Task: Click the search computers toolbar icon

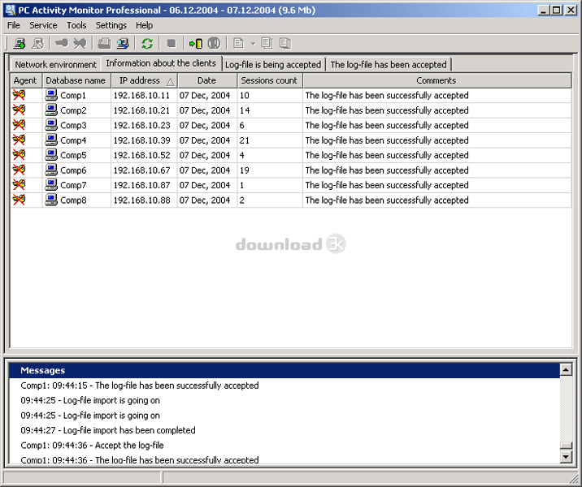Action: tap(123, 44)
